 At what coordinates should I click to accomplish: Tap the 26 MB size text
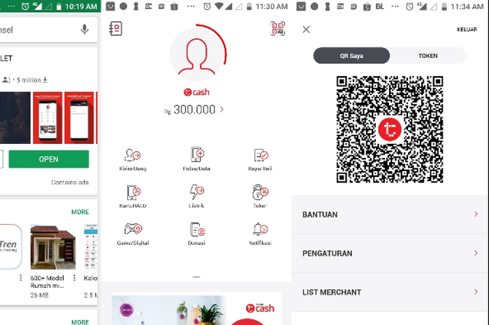(x=39, y=295)
